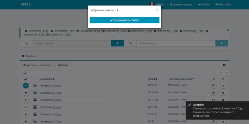
Task: Click the upload file arrow button
Action: [x=117, y=43]
